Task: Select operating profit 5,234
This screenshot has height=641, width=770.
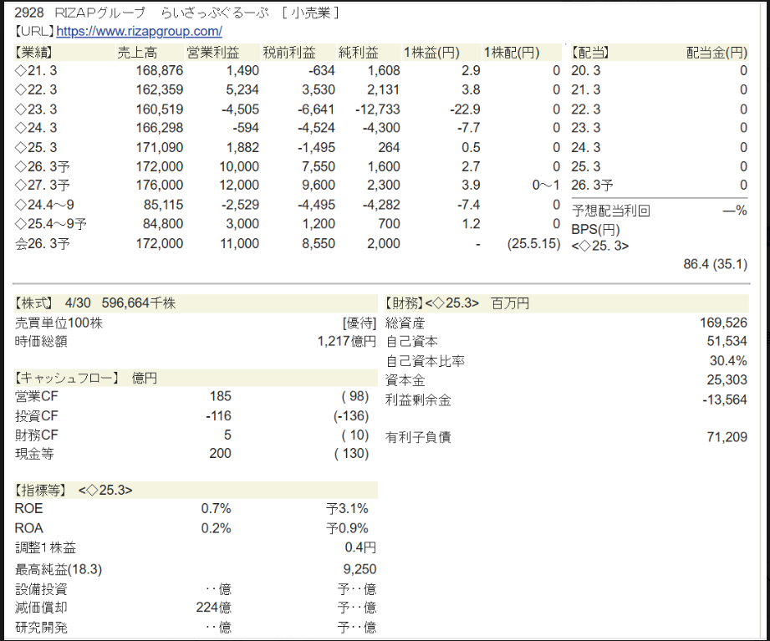Action: pos(242,89)
